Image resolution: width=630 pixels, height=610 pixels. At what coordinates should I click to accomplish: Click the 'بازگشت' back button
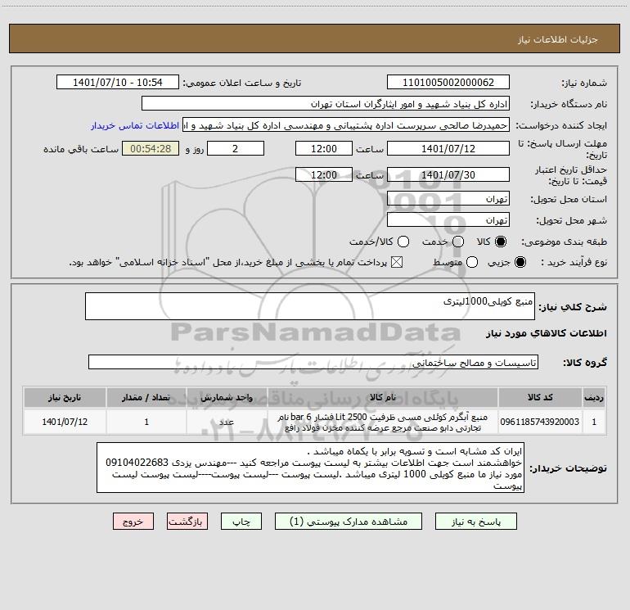pos(187,521)
